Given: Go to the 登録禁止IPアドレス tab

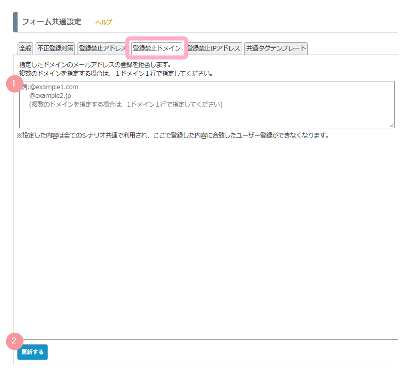Looking at the screenshot, I should (x=214, y=48).
